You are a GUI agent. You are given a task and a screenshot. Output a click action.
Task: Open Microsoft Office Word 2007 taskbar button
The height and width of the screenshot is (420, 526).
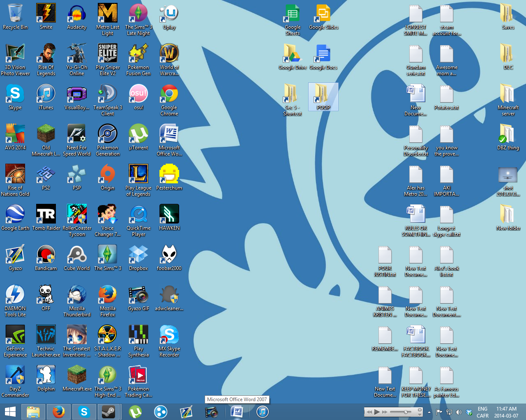pos(237,412)
